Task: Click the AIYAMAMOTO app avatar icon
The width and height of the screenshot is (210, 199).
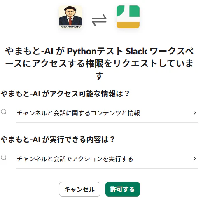Action: tap(70, 17)
